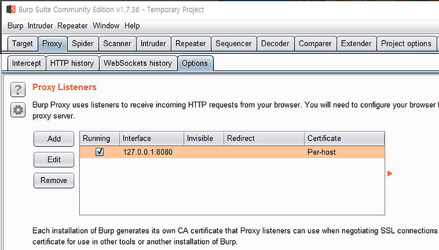The image size is (439, 250).
Task: Open the Extender tab
Action: coord(356,44)
